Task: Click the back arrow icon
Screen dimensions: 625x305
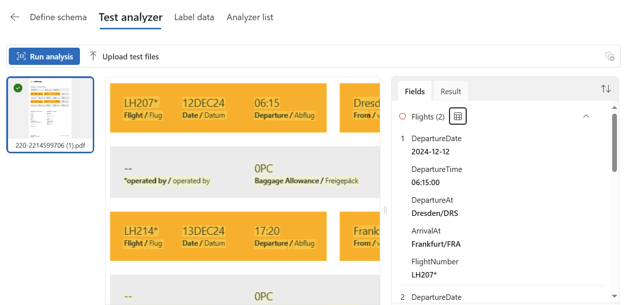Action: tap(15, 17)
